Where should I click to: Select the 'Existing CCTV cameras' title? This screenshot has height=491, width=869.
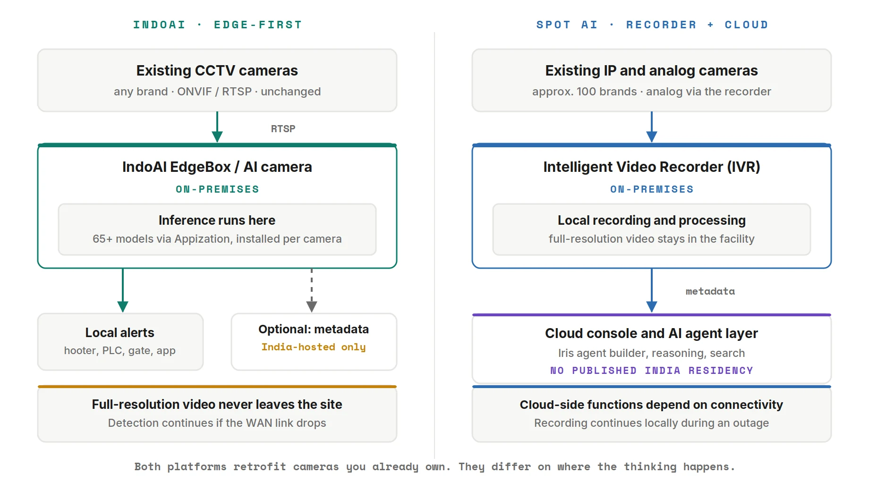click(217, 70)
